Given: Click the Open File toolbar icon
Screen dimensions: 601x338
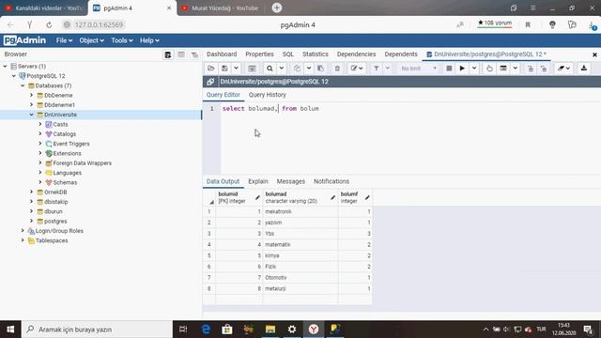Looking at the screenshot, I should 210,69.
